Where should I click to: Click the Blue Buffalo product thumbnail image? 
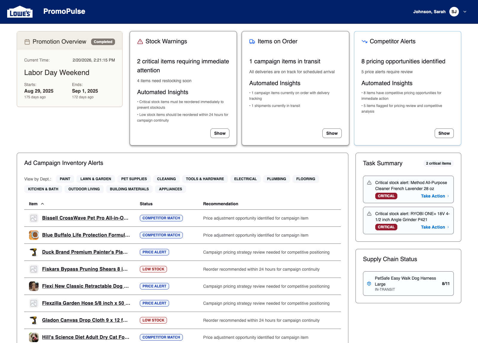(33, 235)
